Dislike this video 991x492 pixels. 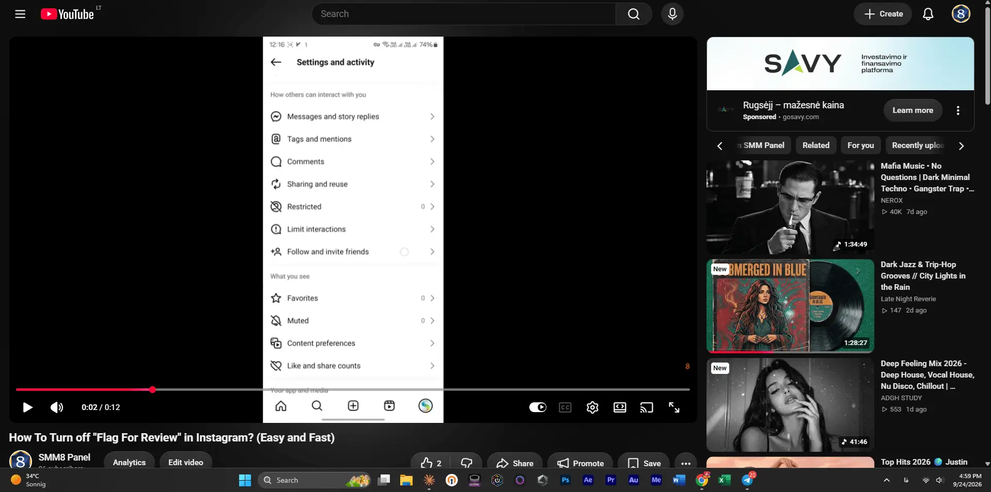[x=466, y=463]
